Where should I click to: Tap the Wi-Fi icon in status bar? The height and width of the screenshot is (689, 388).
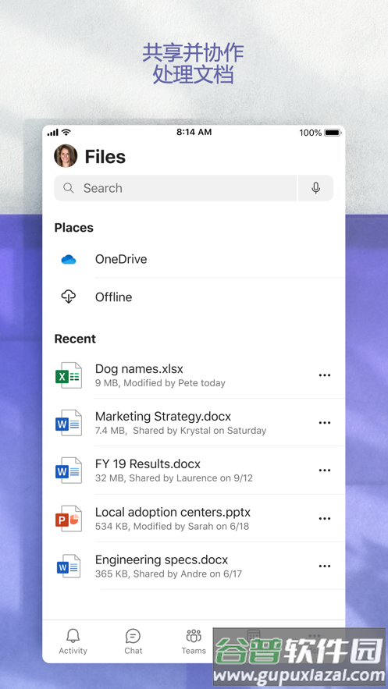click(x=66, y=133)
